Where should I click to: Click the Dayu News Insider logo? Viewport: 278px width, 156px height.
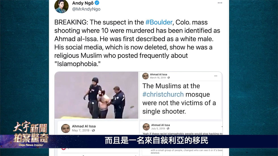click(31, 134)
